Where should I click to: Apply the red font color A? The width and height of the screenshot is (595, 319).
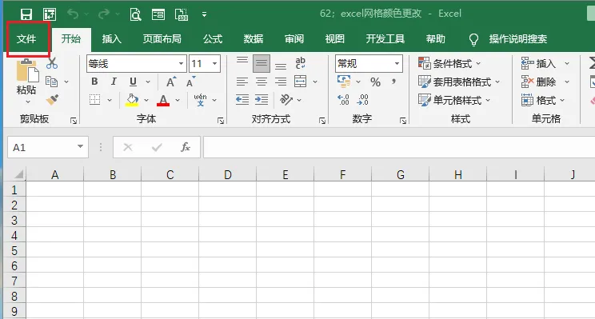163,100
